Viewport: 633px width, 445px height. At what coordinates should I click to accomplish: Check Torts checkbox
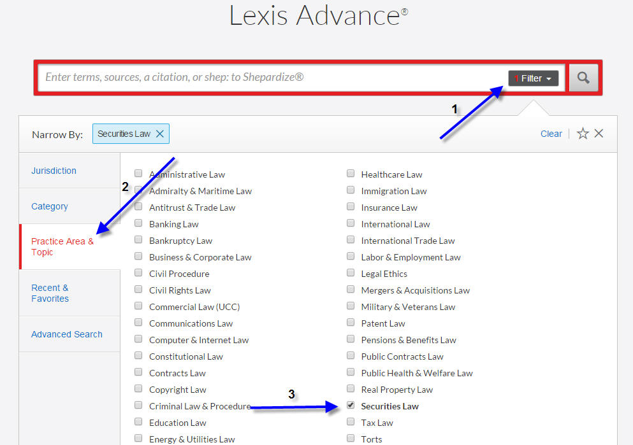pyautogui.click(x=351, y=438)
